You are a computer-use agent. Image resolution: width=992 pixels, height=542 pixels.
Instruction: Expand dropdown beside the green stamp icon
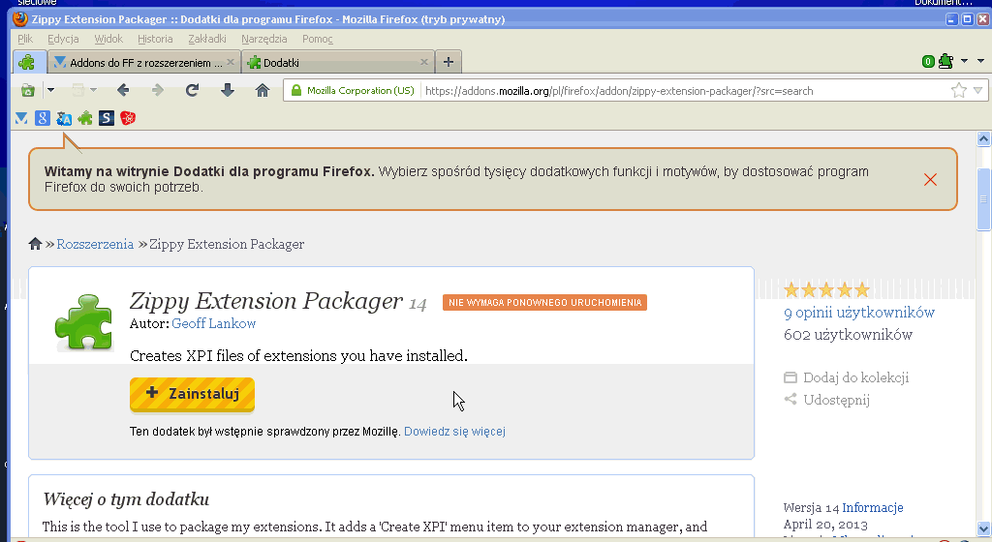coord(964,61)
